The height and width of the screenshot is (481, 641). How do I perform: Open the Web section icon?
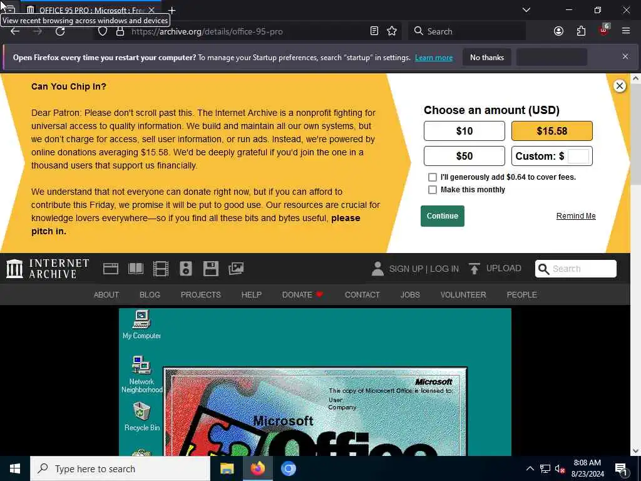pyautogui.click(x=110, y=269)
